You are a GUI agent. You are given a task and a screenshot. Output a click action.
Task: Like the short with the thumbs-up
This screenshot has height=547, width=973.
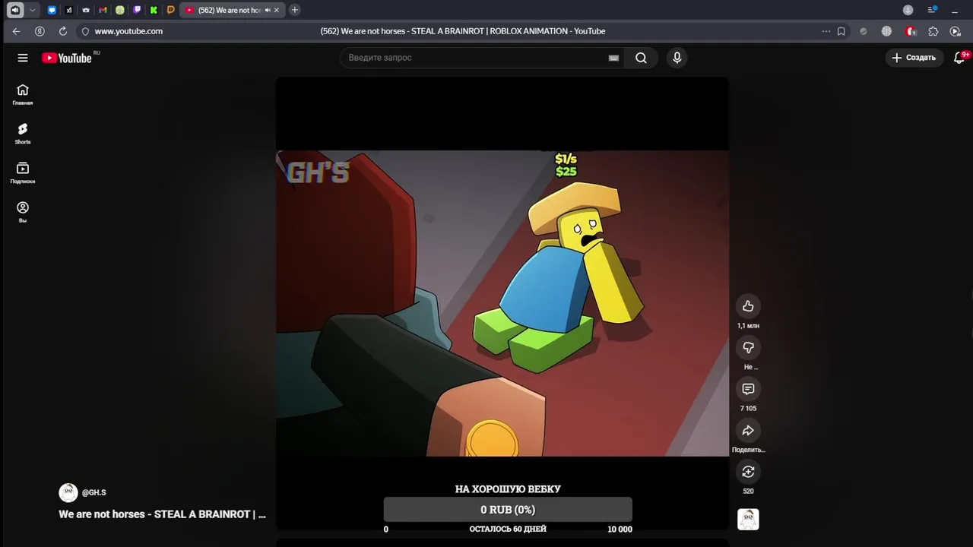(x=748, y=306)
